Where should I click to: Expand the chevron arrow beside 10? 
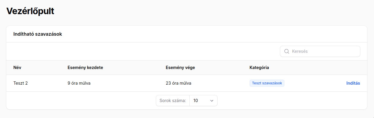click(212, 101)
